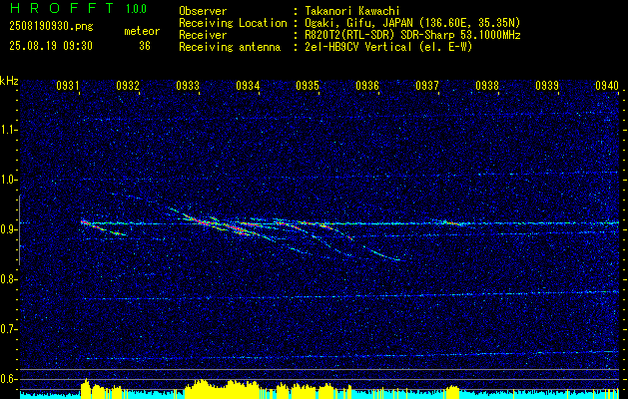Click the meteor label
Viewport: 628px width, 399px height.
[x=142, y=31]
